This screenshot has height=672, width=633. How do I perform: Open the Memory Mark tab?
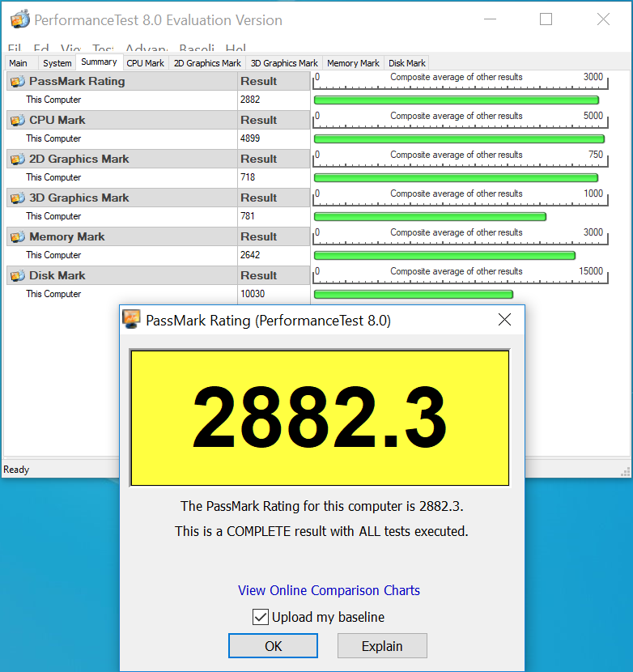click(x=353, y=63)
